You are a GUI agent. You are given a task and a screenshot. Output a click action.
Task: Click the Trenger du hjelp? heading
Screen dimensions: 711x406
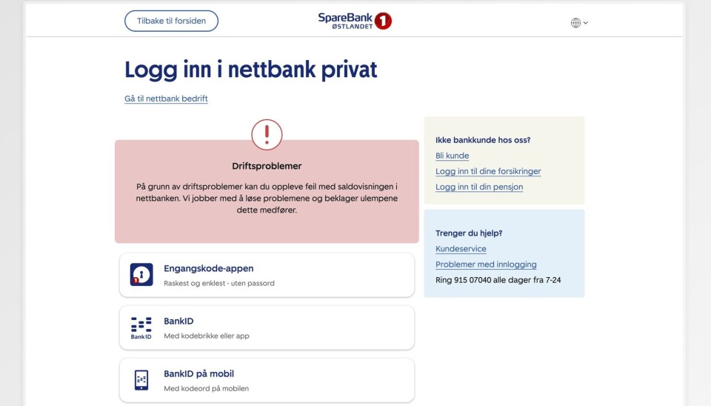[x=469, y=233]
